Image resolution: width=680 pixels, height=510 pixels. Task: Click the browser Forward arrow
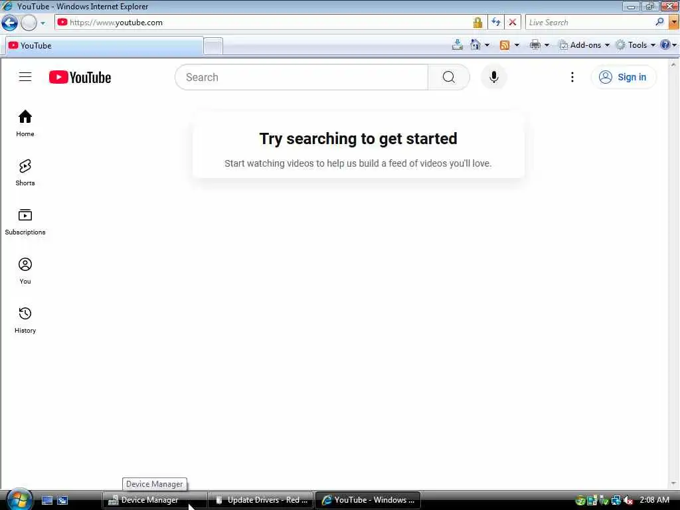coord(29,23)
